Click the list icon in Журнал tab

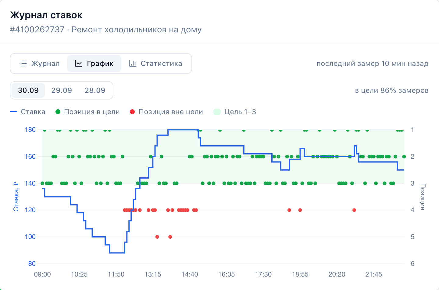pos(23,63)
